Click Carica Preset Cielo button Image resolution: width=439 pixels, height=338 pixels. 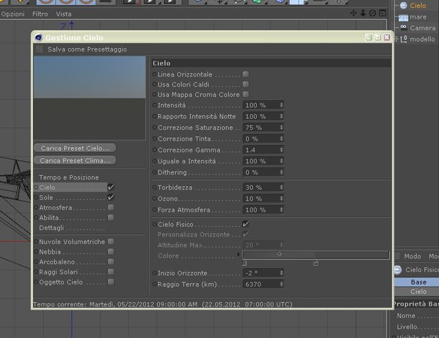click(75, 148)
